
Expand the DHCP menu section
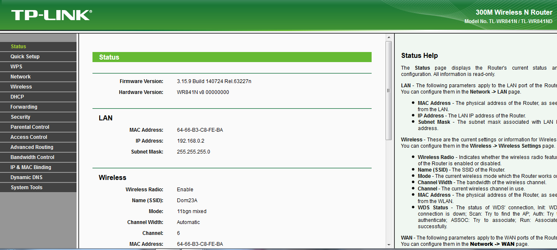[17, 97]
